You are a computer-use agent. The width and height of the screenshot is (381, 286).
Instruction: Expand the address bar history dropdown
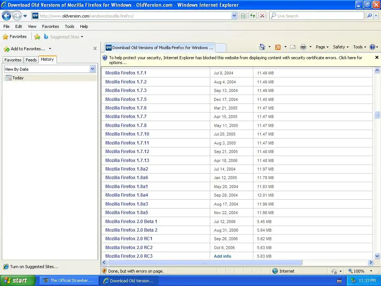point(234,16)
